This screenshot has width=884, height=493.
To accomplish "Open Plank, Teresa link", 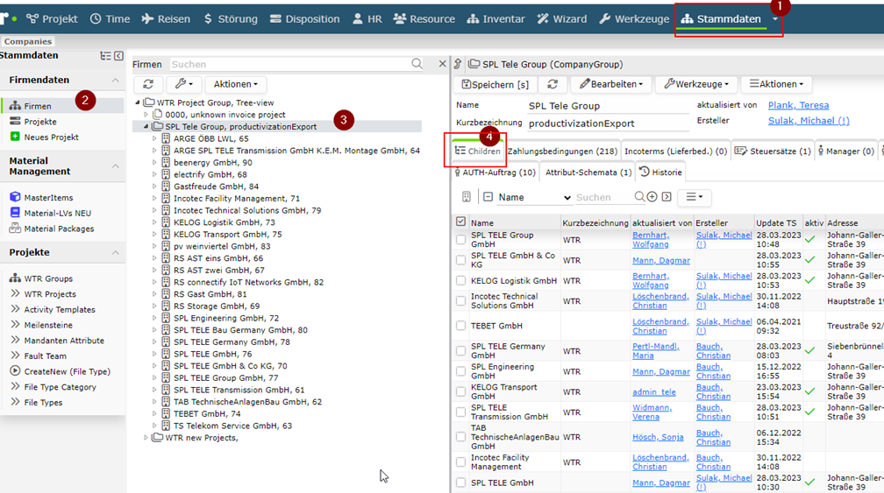I will click(798, 105).
